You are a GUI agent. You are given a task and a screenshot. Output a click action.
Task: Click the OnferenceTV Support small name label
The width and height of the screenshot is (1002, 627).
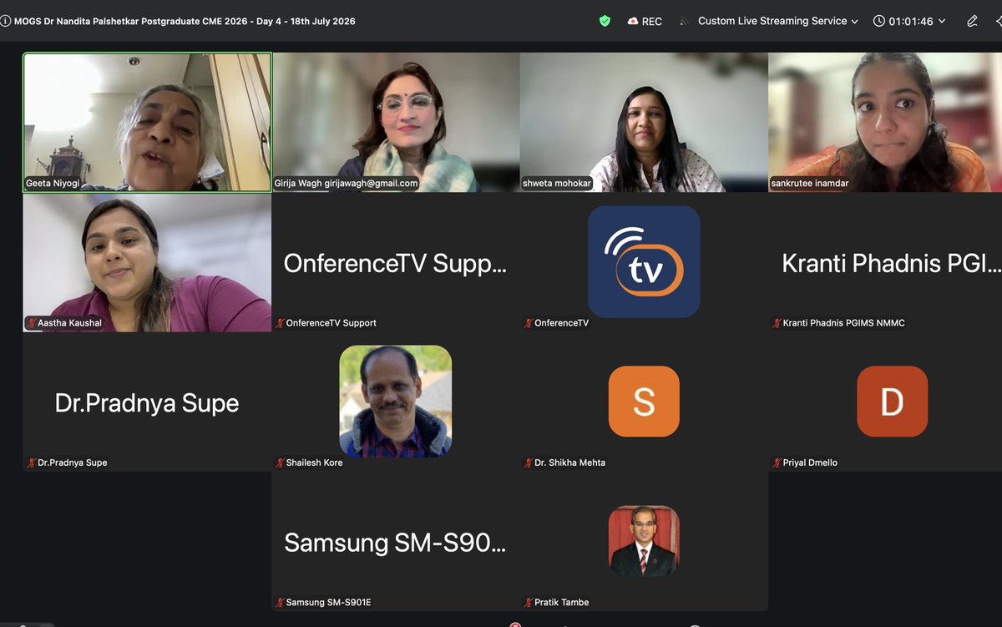point(331,323)
